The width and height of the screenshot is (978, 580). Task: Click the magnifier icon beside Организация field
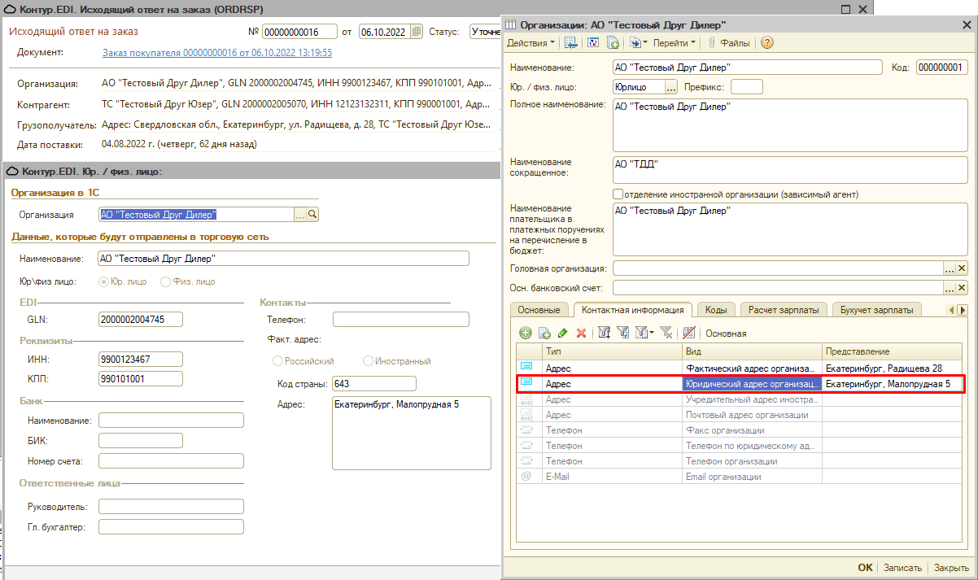click(x=312, y=215)
